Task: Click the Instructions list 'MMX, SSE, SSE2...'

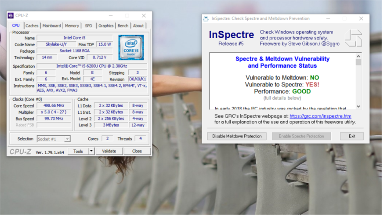Action: pos(92,88)
